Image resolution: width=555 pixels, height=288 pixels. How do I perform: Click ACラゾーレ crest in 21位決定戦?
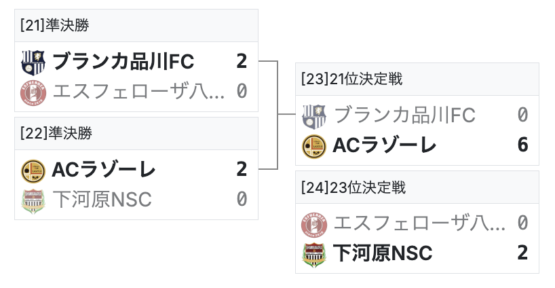[313, 145]
